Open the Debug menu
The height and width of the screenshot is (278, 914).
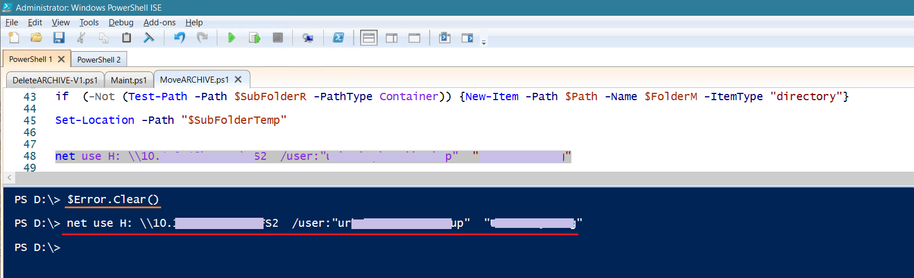coord(121,23)
